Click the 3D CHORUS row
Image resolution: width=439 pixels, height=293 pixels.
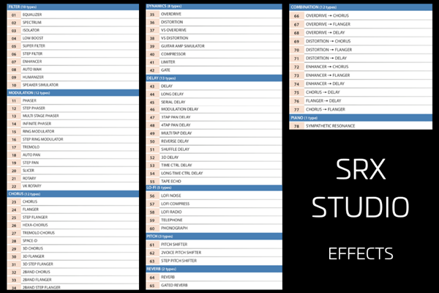coord(72,249)
